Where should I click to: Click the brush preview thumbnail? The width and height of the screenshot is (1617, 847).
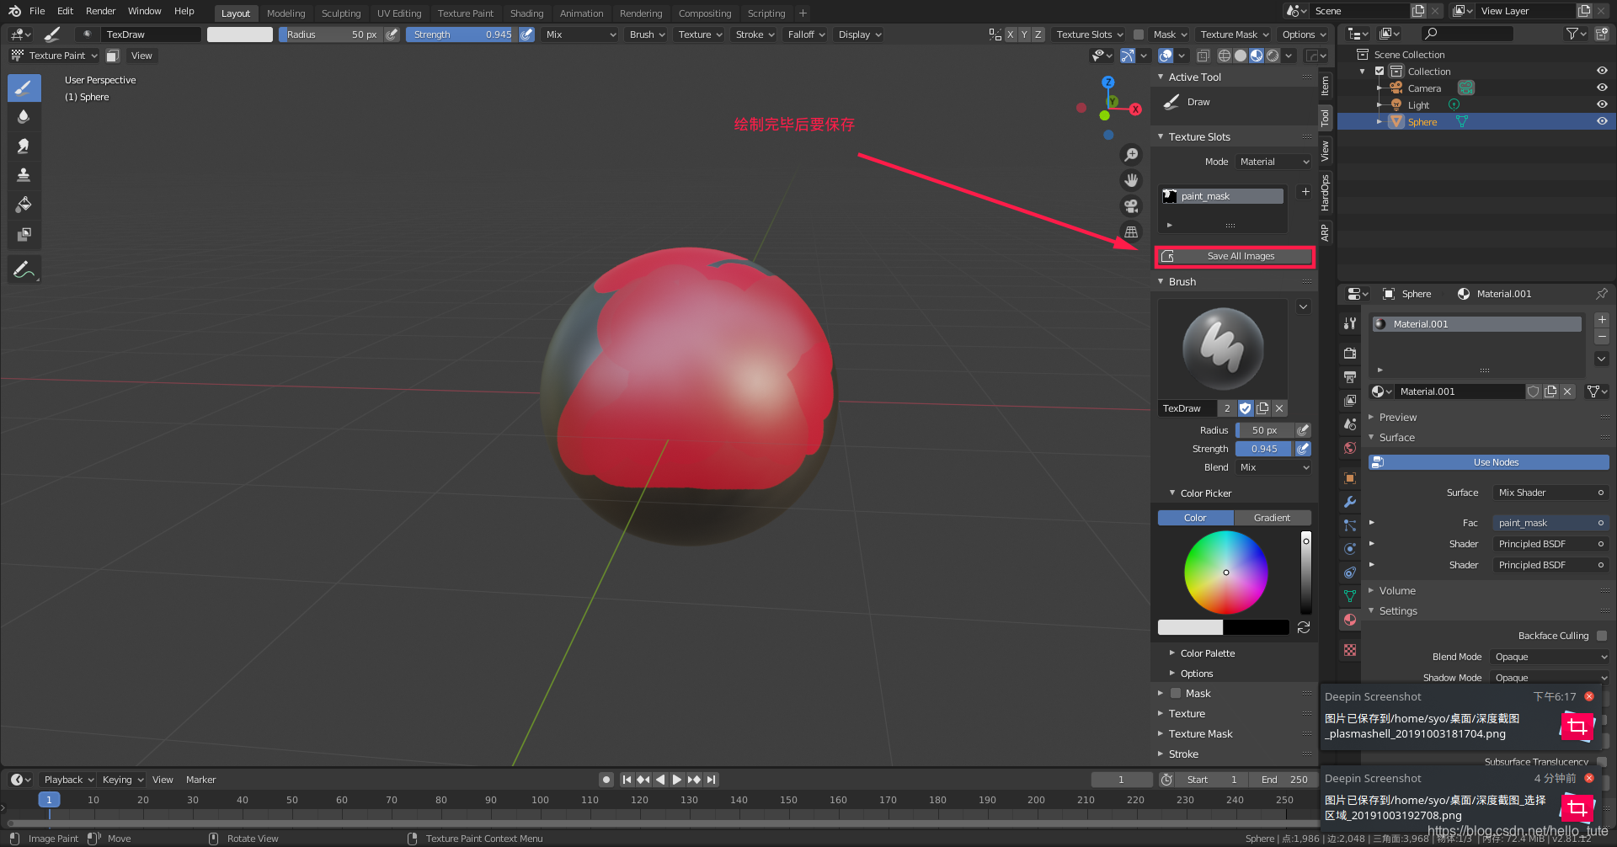[1223, 349]
